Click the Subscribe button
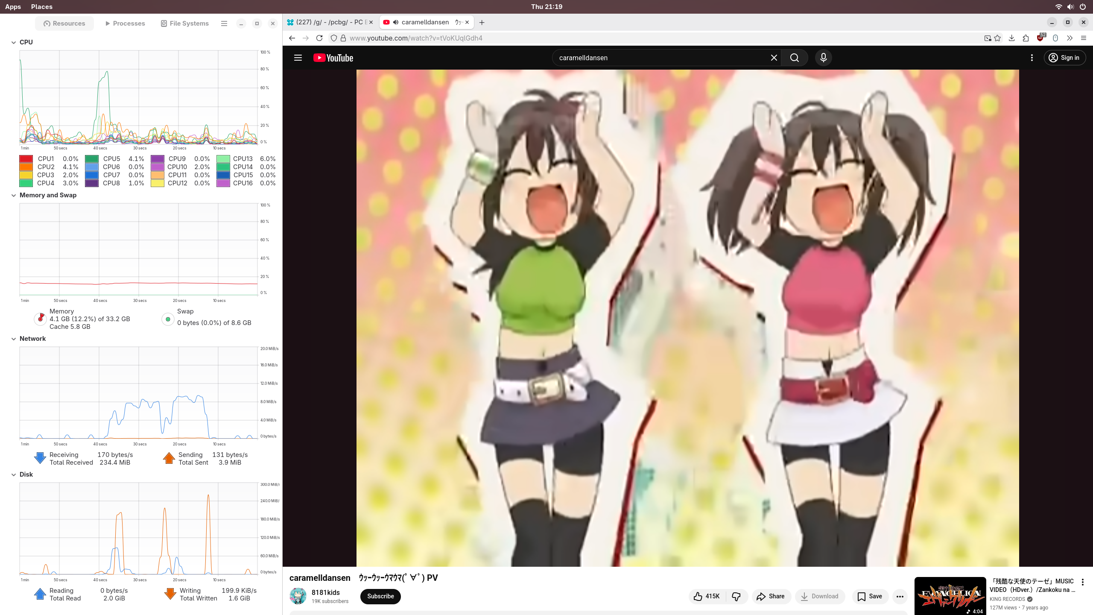The image size is (1093, 615). [x=380, y=596]
